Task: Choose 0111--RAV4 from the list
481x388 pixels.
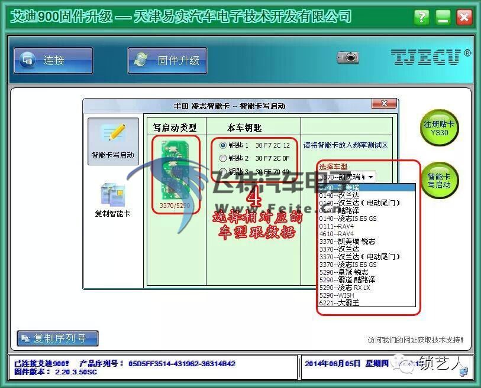Action: click(x=367, y=226)
